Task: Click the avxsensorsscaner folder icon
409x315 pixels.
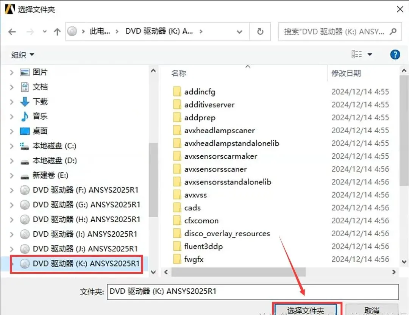Action: (177, 169)
